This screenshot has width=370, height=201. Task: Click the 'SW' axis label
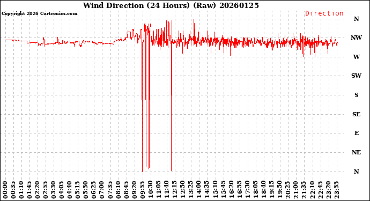(356, 76)
